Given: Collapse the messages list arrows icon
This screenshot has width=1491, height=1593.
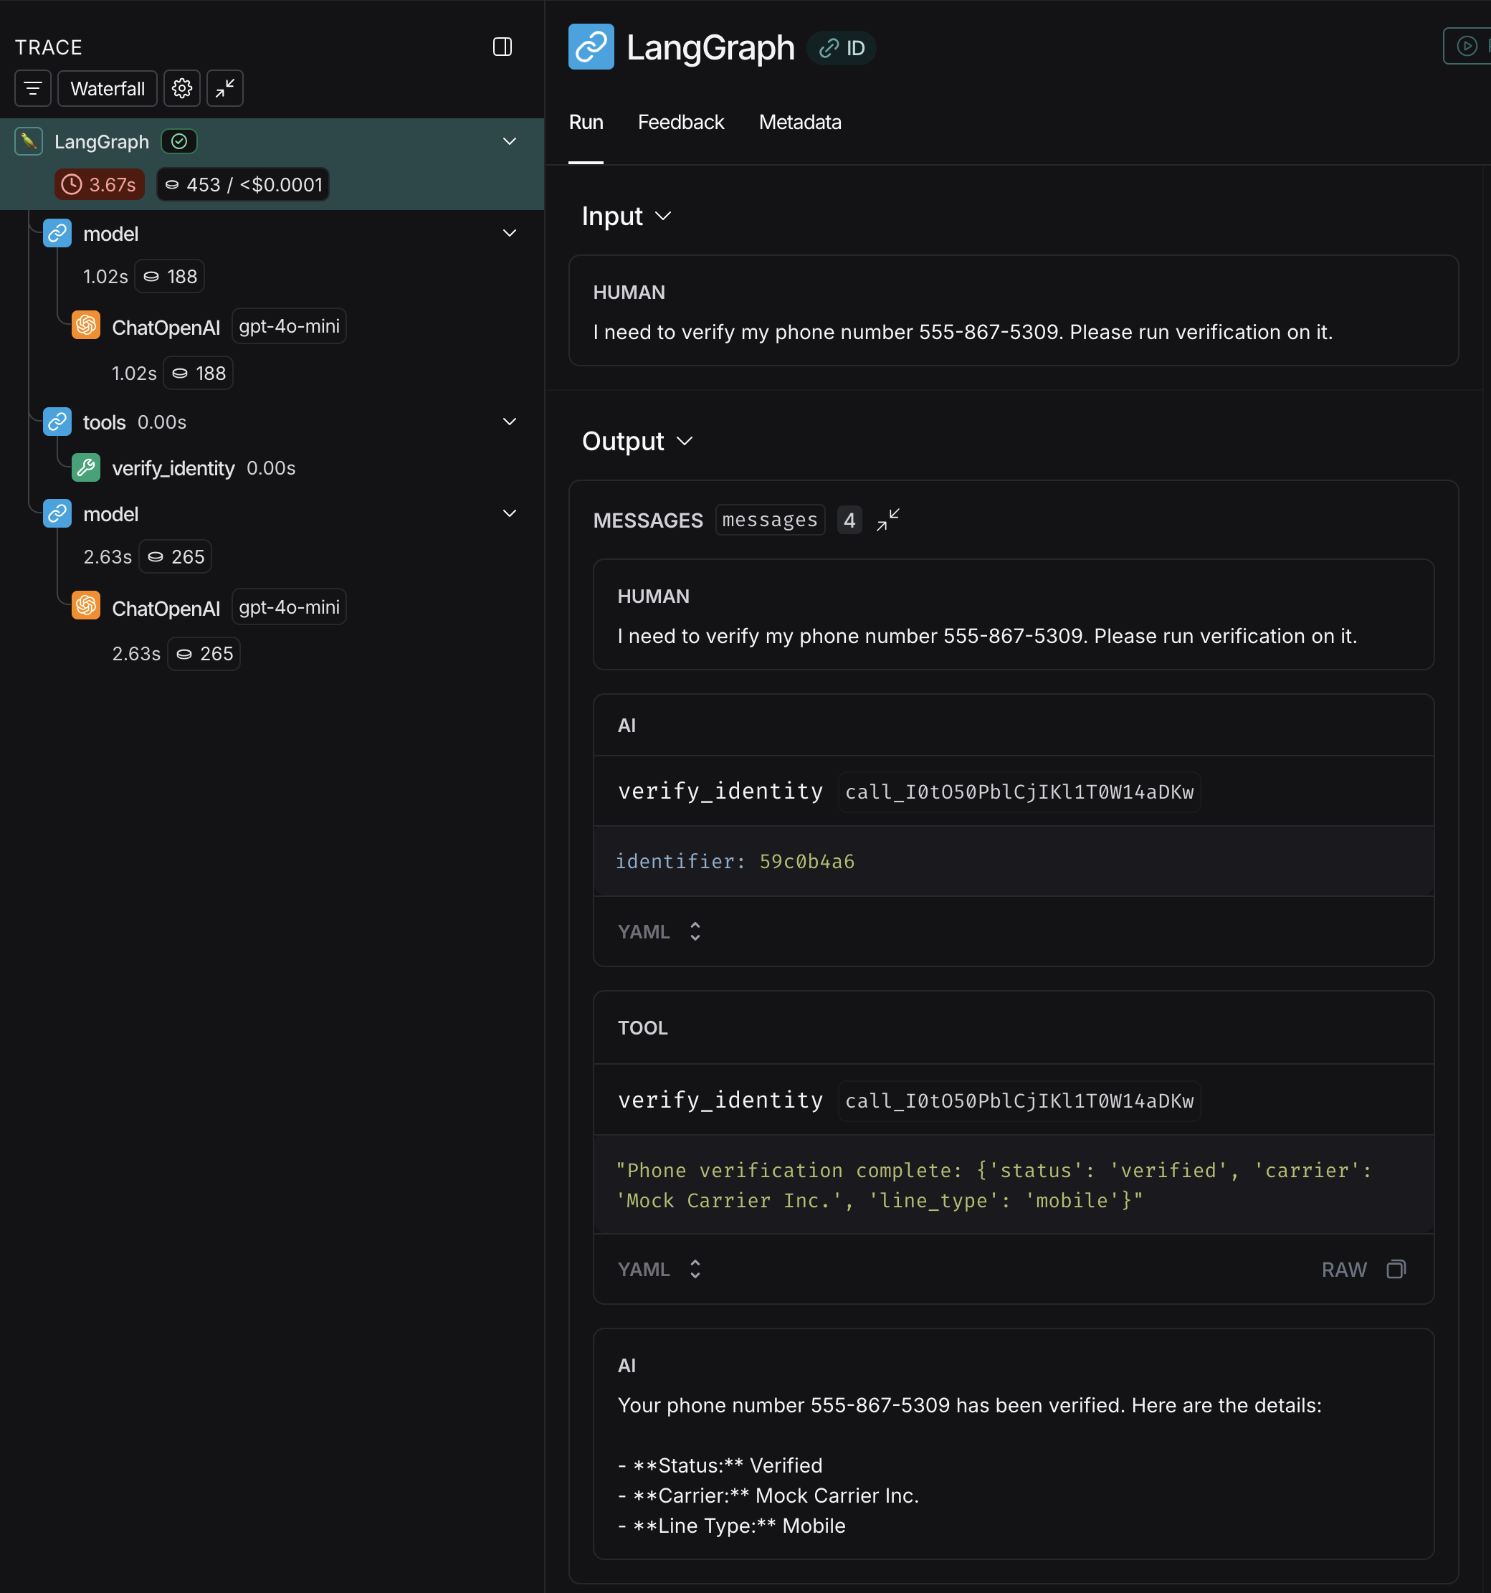Looking at the screenshot, I should point(887,520).
